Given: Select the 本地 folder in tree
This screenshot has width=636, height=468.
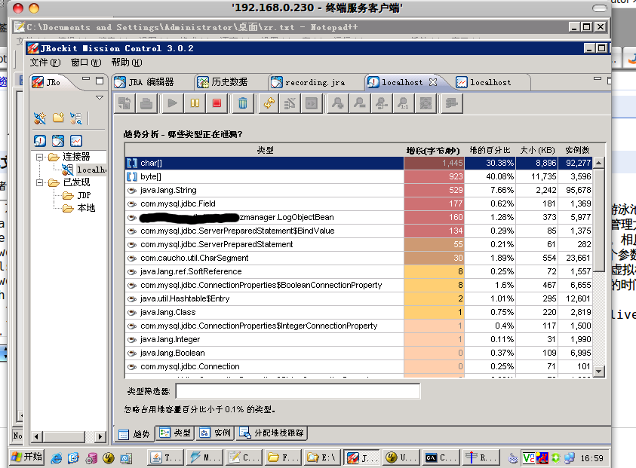Looking at the screenshot, I should coord(79,208).
